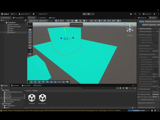Image resolution: width=160 pixels, height=120 pixels.
Task: Switch to the Animator tab
Action: pos(42,18)
